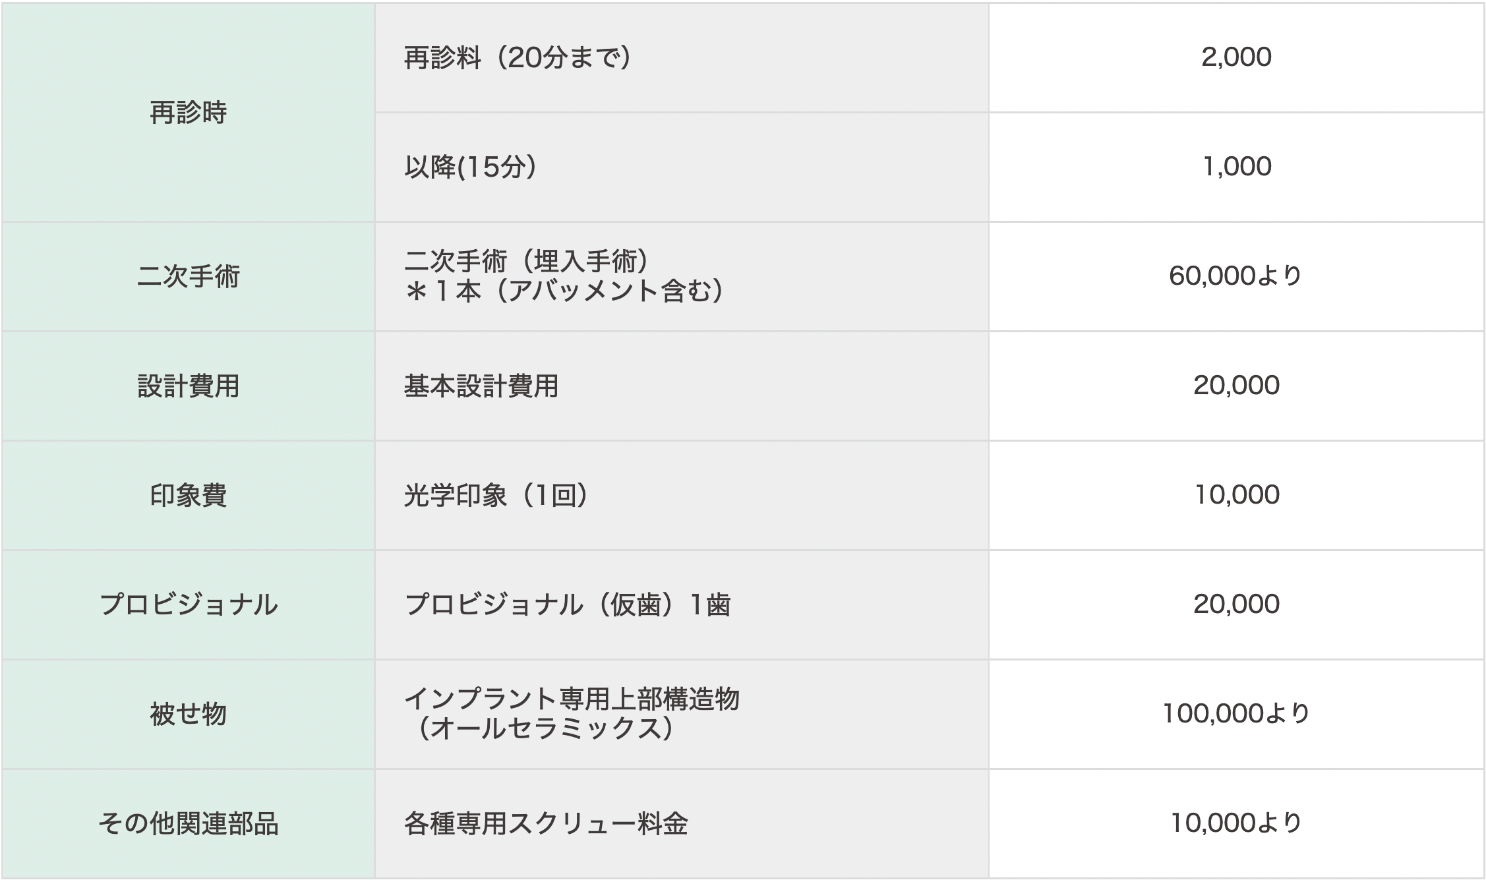Select the その他関連部品 category cell
1486x880 pixels.
pyautogui.click(x=188, y=824)
